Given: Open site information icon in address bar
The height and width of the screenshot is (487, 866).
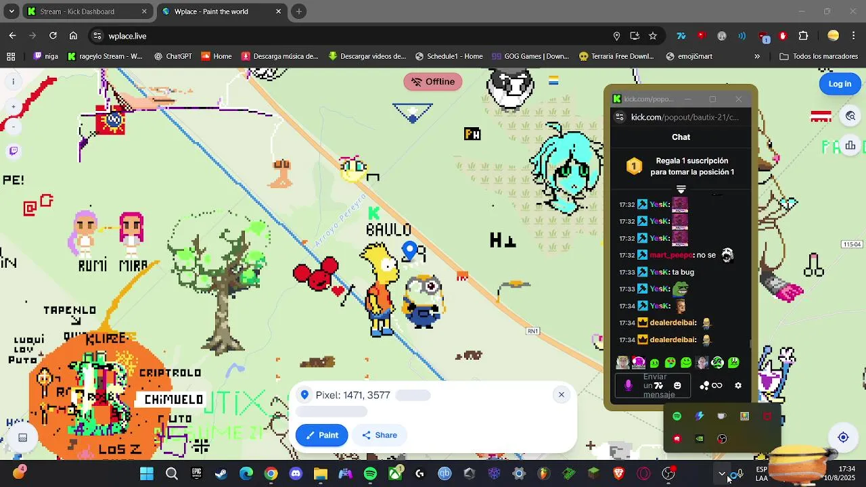Looking at the screenshot, I should coord(97,36).
